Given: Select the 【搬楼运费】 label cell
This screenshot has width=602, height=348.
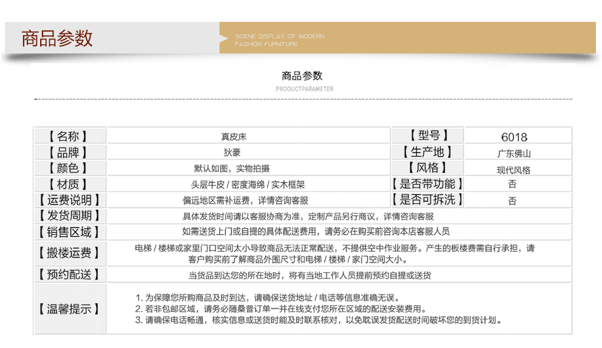Looking at the screenshot, I should pyautogui.click(x=70, y=253).
